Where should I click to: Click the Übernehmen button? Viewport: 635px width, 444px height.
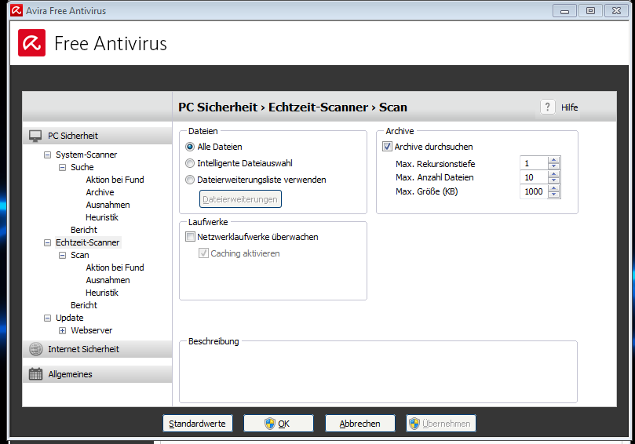[x=441, y=424]
